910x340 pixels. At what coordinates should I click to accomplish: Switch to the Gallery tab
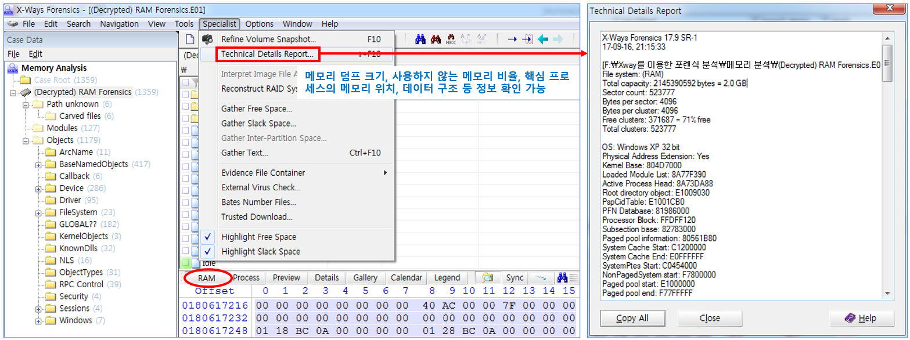pos(365,278)
